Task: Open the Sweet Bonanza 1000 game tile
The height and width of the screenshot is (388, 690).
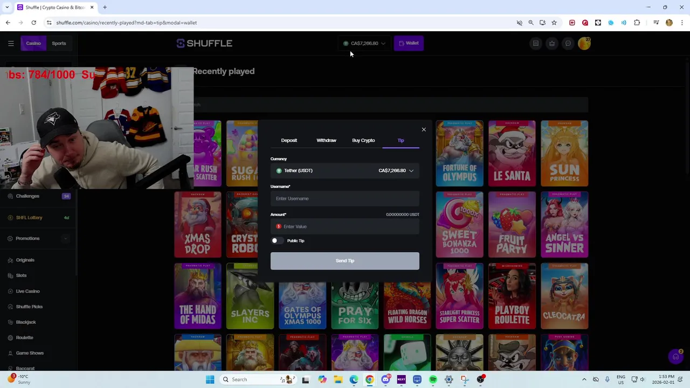Action: pyautogui.click(x=459, y=225)
